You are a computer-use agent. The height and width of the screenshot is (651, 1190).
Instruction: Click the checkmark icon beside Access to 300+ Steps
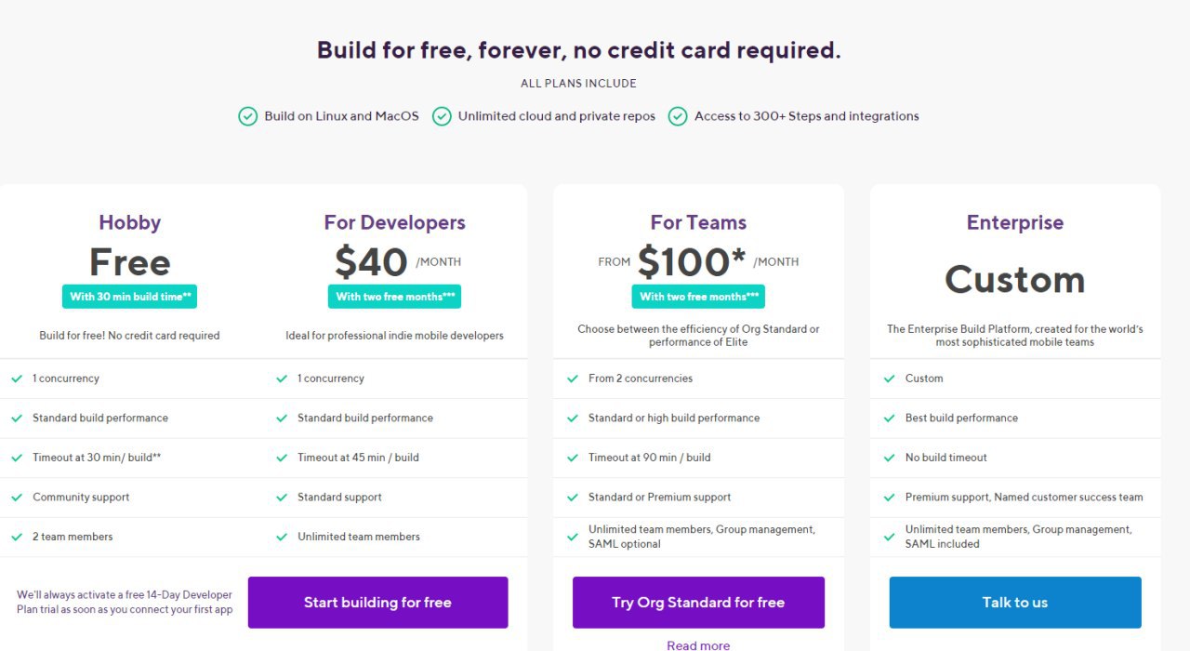[x=678, y=116]
